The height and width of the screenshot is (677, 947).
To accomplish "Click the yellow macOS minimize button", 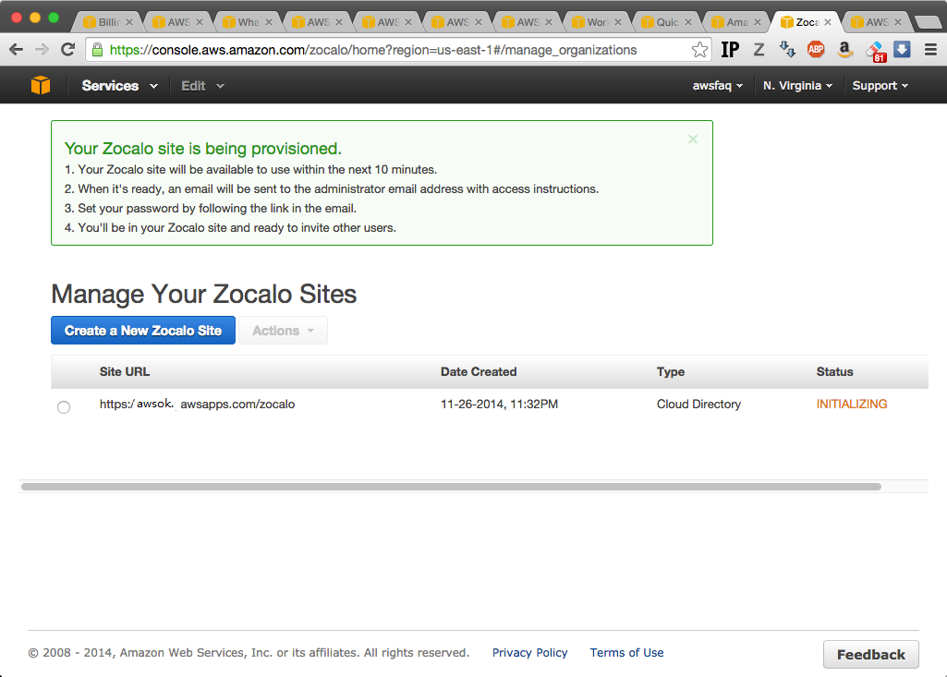I will tap(35, 18).
